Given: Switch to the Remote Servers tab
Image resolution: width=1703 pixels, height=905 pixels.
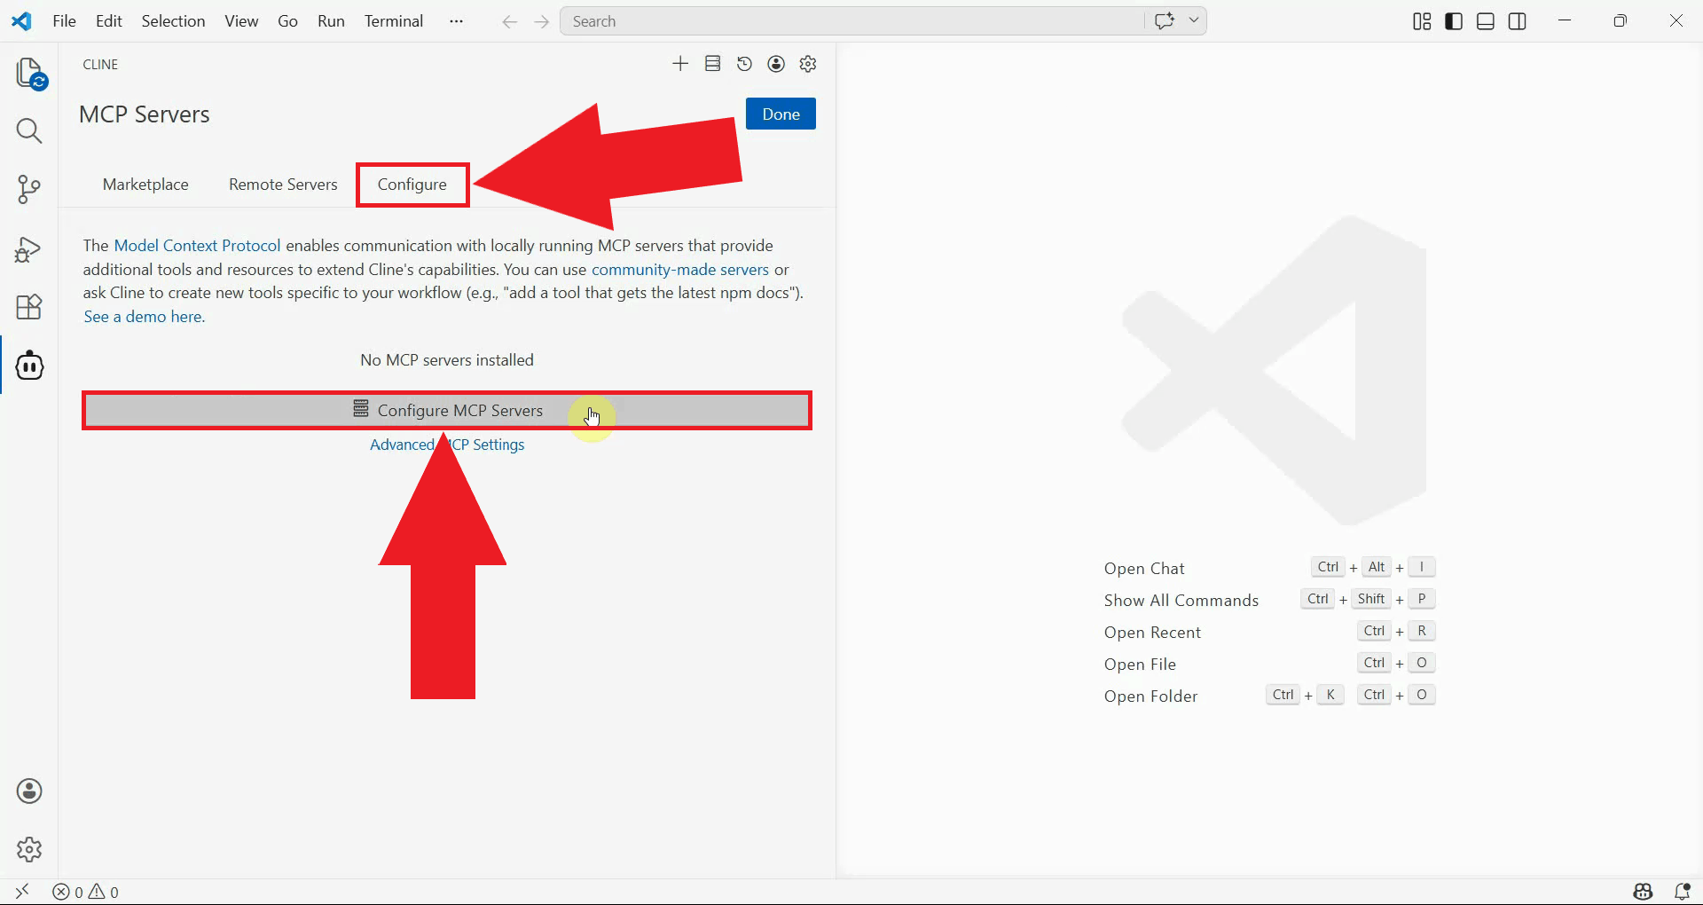Looking at the screenshot, I should point(283,185).
